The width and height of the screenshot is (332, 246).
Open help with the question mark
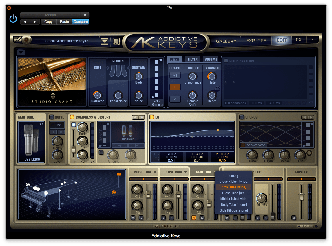tap(312, 40)
